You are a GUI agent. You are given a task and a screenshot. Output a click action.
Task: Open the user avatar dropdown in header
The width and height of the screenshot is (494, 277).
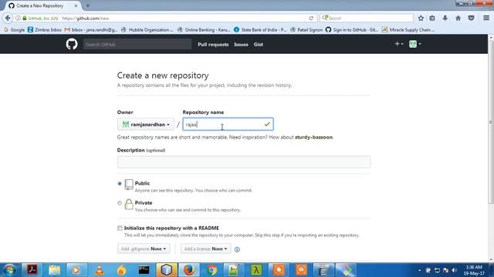point(415,44)
